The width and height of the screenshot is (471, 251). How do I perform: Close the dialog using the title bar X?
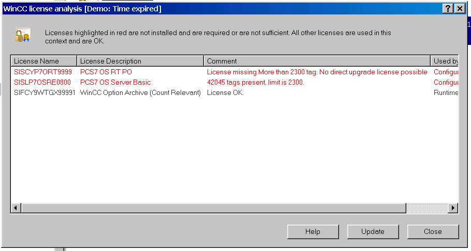coord(459,9)
